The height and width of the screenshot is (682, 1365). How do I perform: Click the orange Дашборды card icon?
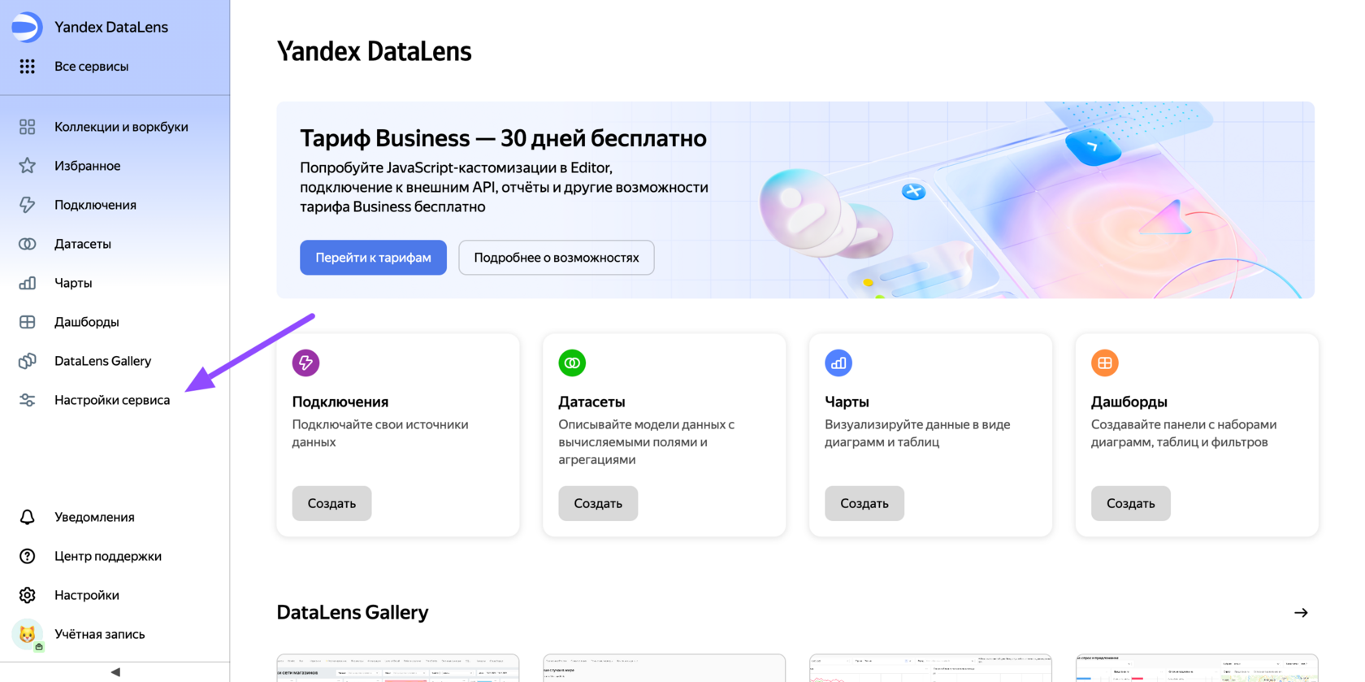coord(1105,363)
